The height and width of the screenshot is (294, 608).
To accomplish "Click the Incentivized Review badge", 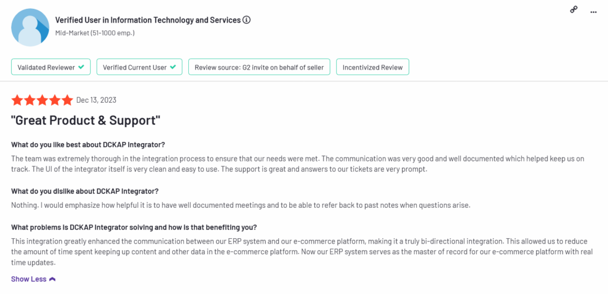I will [372, 67].
